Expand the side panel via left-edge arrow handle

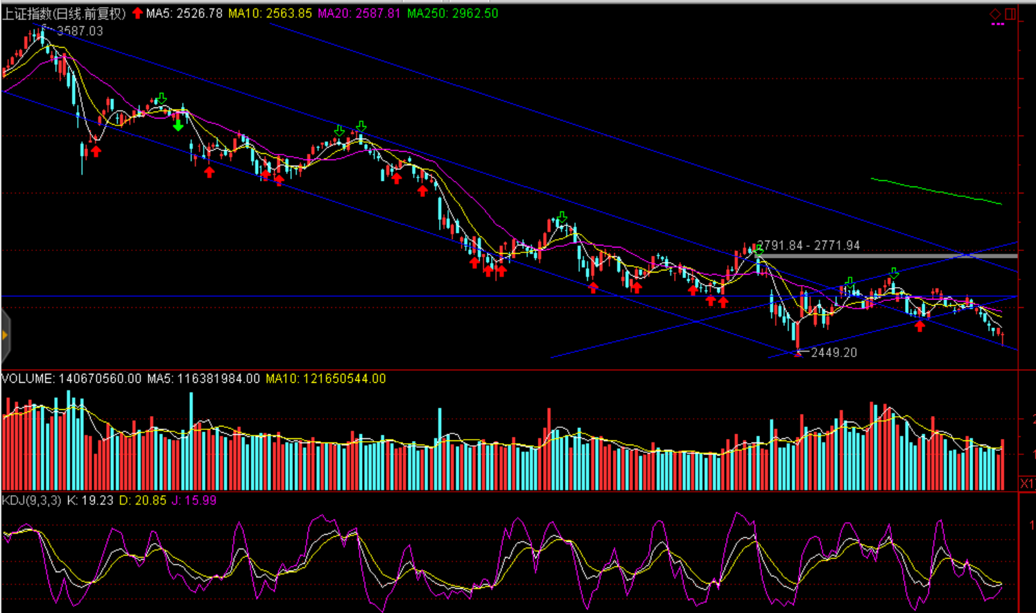click(x=5, y=336)
